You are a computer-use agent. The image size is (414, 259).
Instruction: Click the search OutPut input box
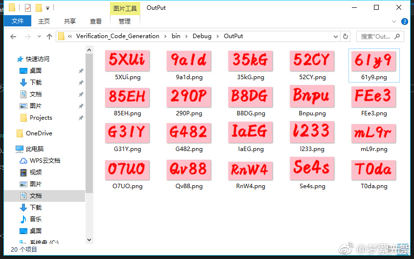tap(376, 37)
